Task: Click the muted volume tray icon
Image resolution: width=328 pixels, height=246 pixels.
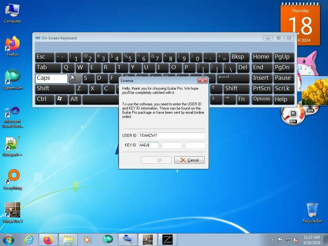Action: pos(296,240)
